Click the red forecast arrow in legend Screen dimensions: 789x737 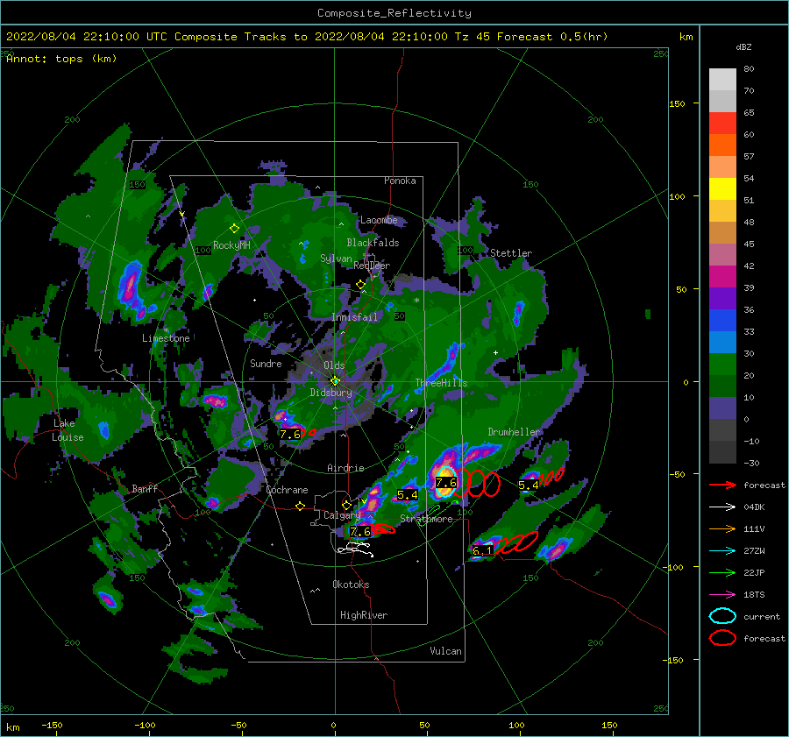click(722, 485)
